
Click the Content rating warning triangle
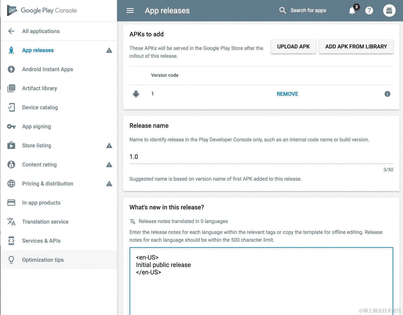[x=109, y=165]
